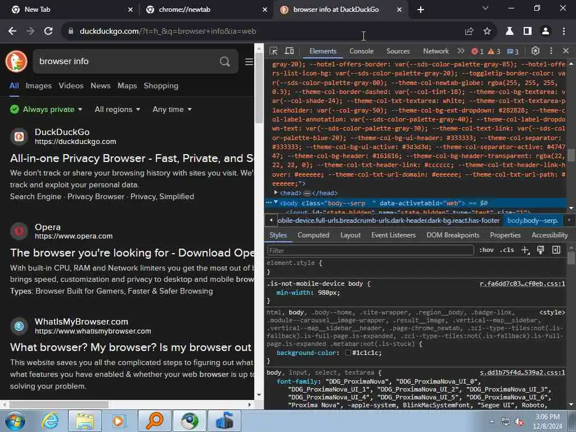Click the blue issues count badge
Viewport: 576px width, 432px height.
[513, 51]
